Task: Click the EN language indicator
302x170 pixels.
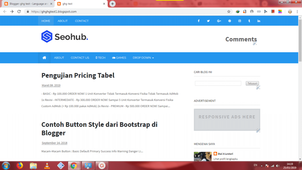Action: click(255, 165)
